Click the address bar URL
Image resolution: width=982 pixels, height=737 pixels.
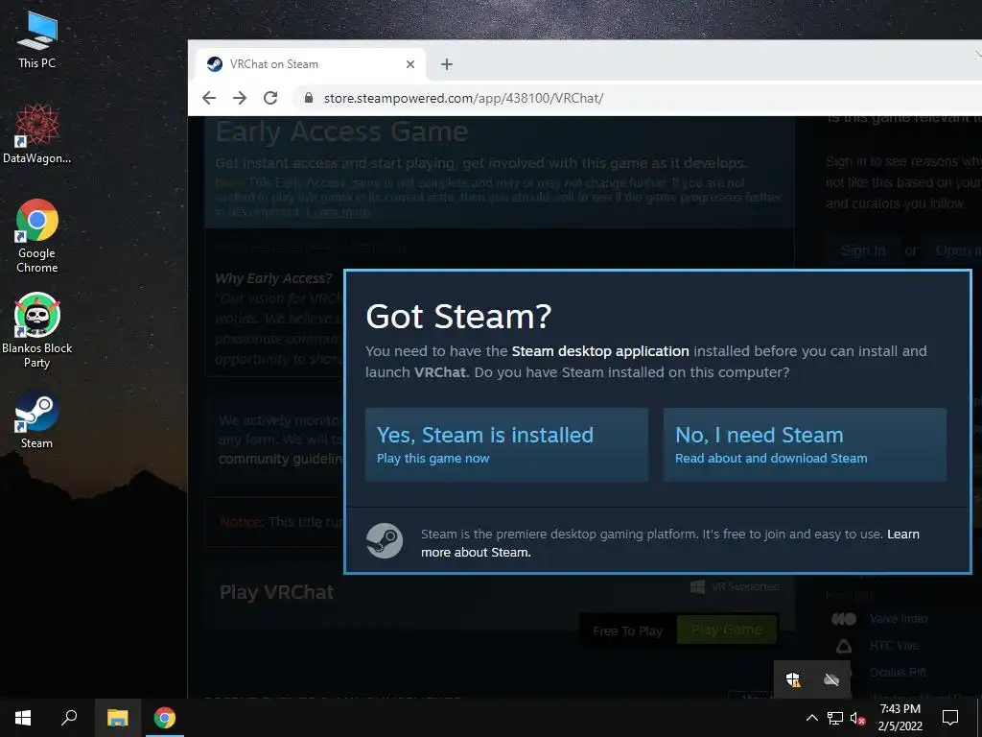pyautogui.click(x=463, y=99)
